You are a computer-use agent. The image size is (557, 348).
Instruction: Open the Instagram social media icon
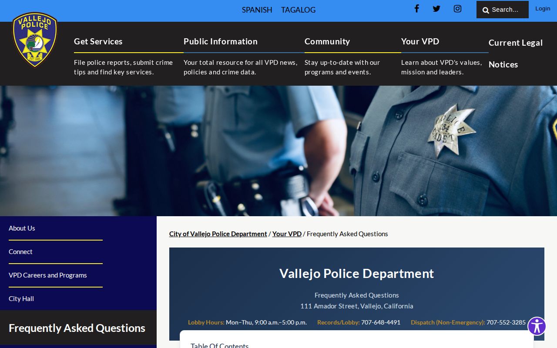(x=457, y=9)
